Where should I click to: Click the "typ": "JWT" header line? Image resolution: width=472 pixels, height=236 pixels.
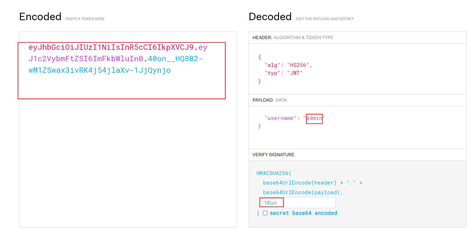tap(284, 73)
